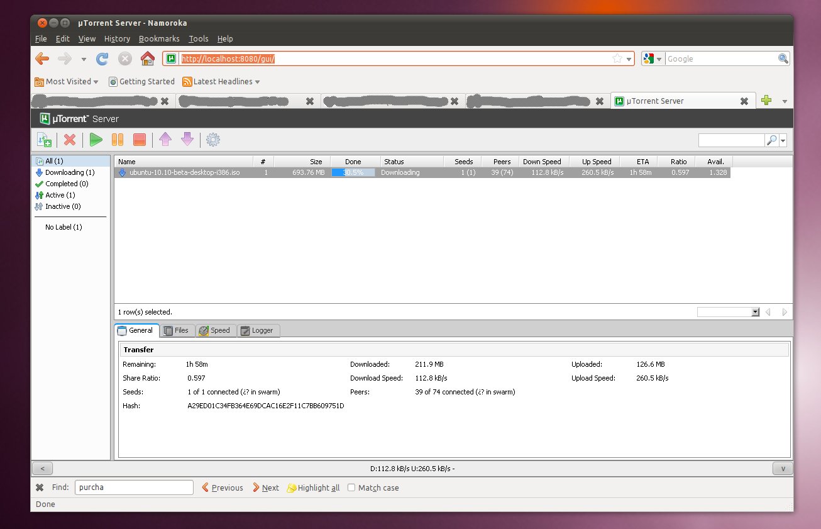The image size is (821, 529).
Task: Move the torrent down in queue
Action: [187, 139]
